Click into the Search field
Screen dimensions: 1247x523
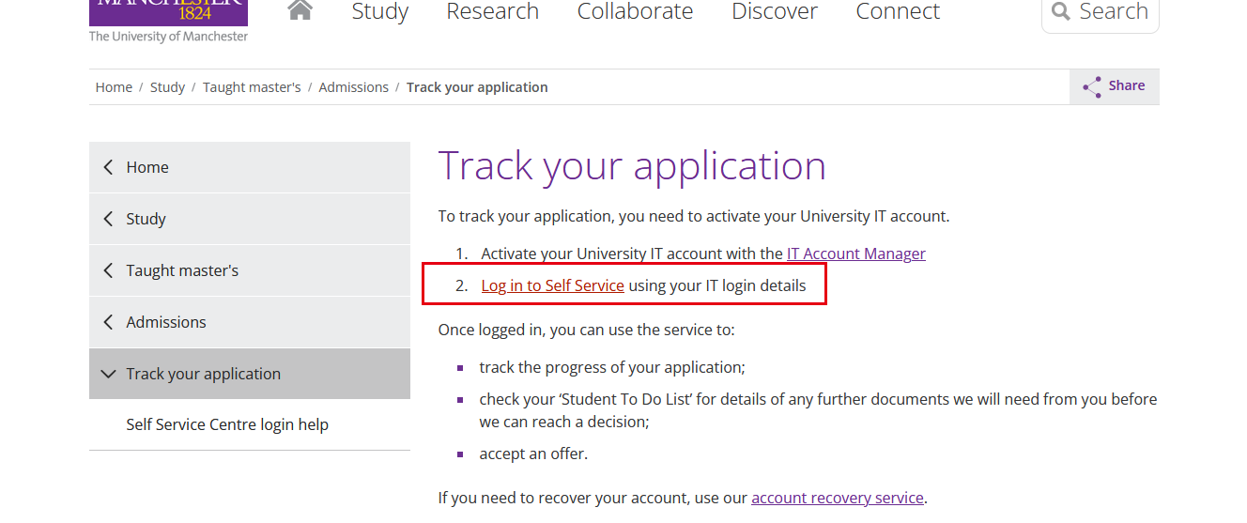click(x=1114, y=11)
